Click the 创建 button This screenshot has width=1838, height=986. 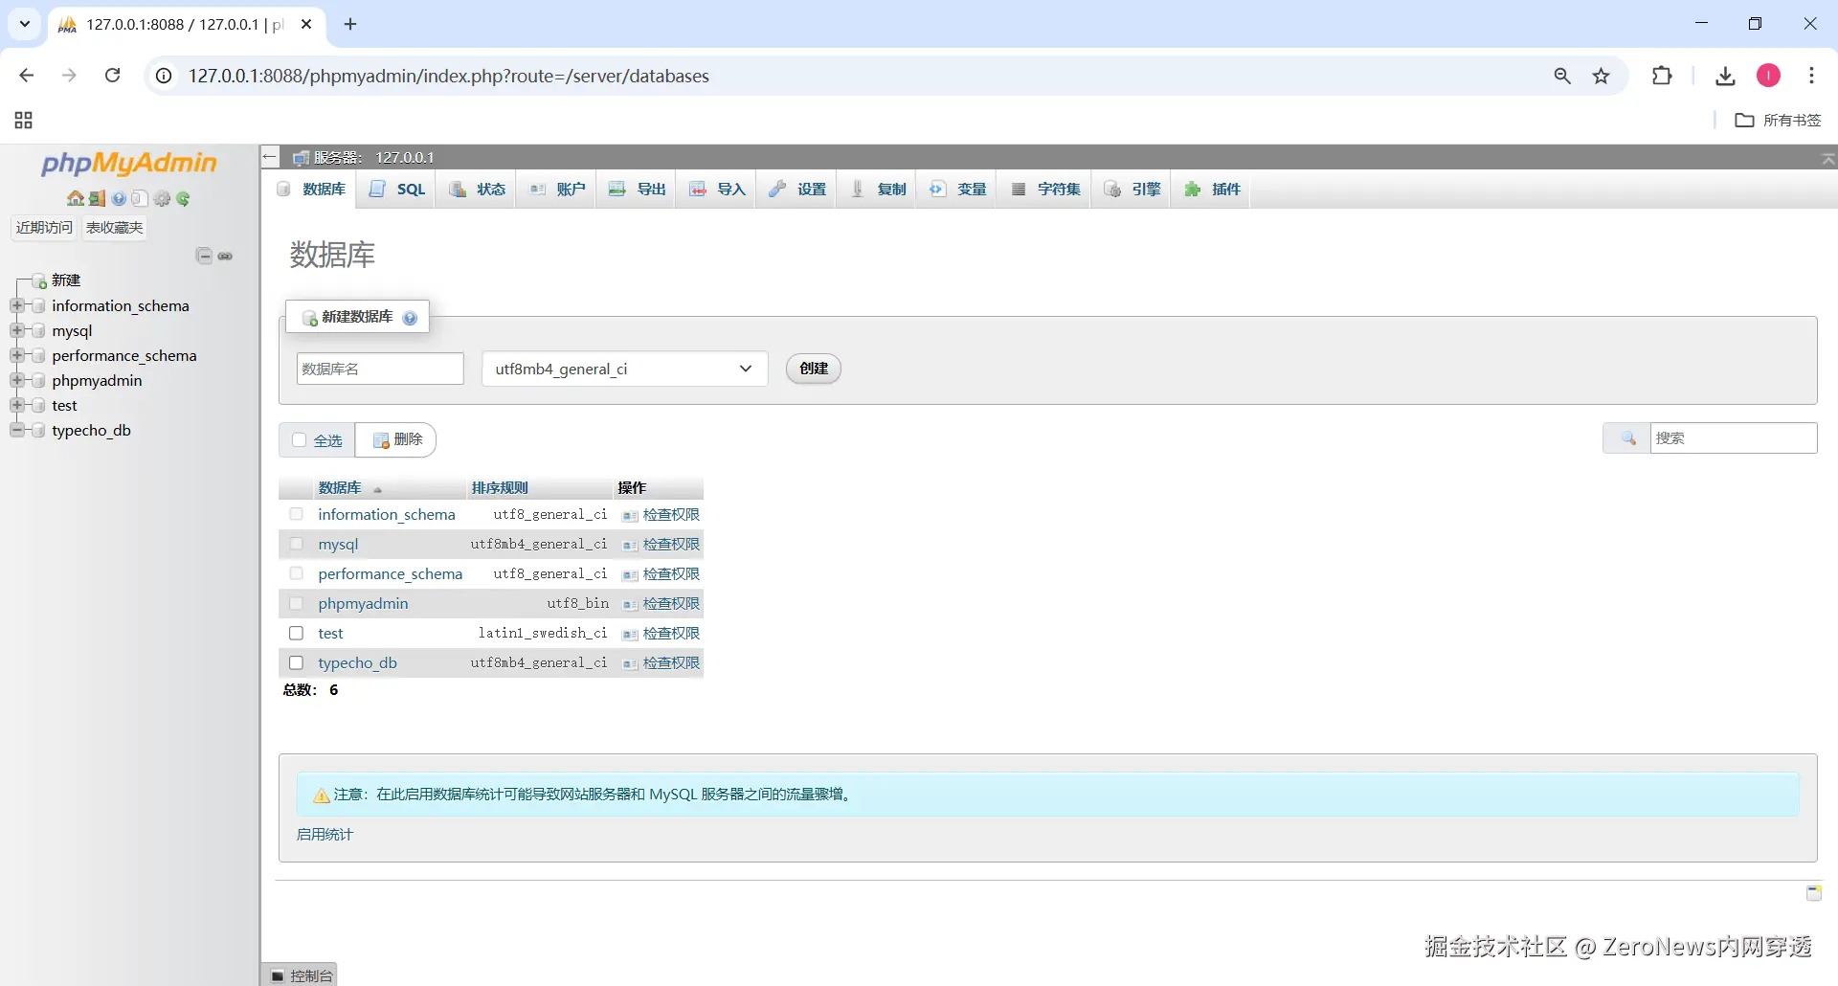(x=814, y=369)
